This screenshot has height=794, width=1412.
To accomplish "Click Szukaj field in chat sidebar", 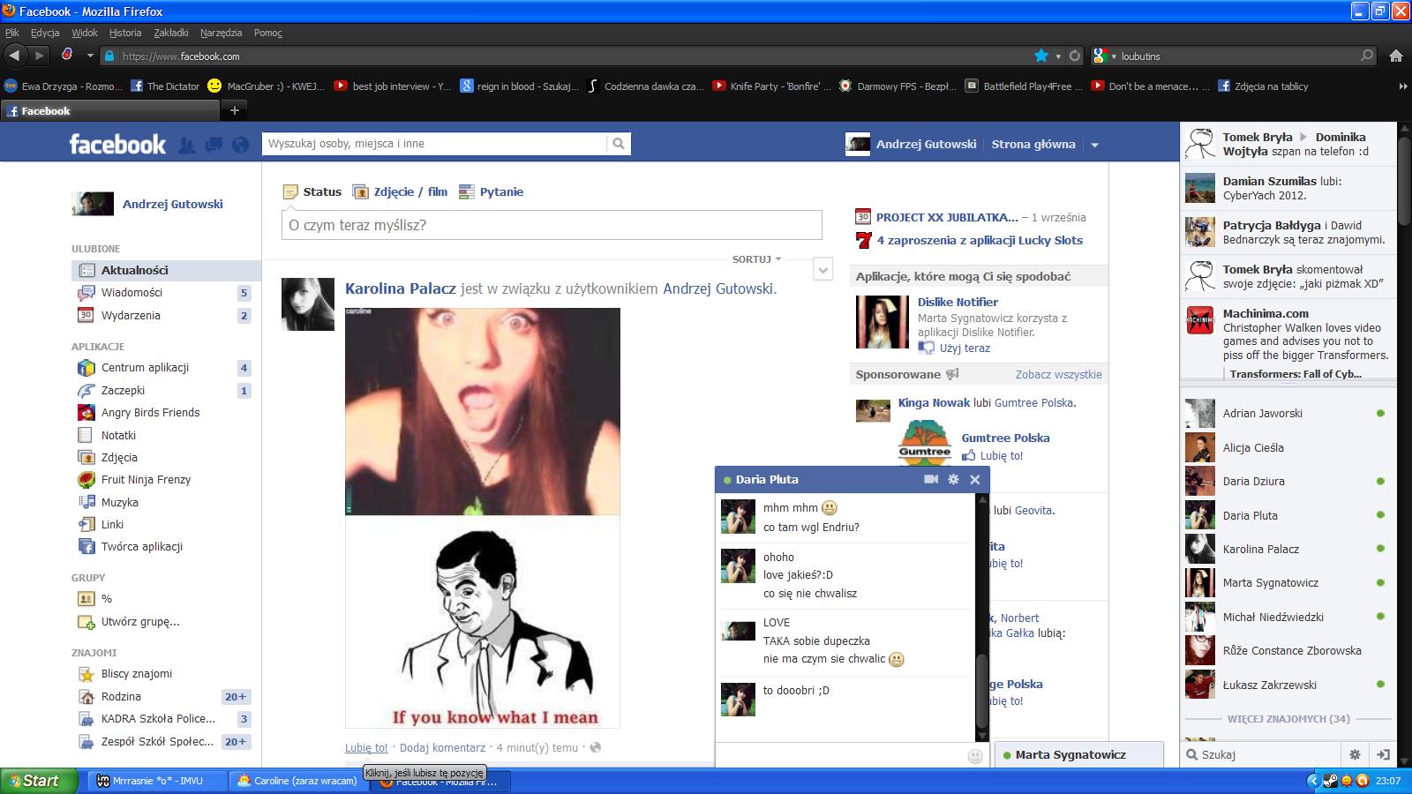I will tap(1262, 754).
